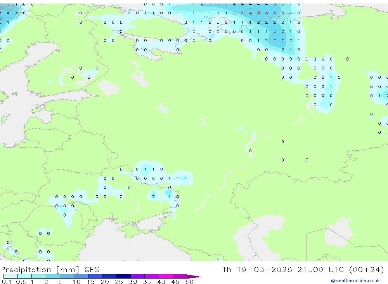
Task: Select the 20–25 mm dark blue legend swatch
Action: point(109,276)
